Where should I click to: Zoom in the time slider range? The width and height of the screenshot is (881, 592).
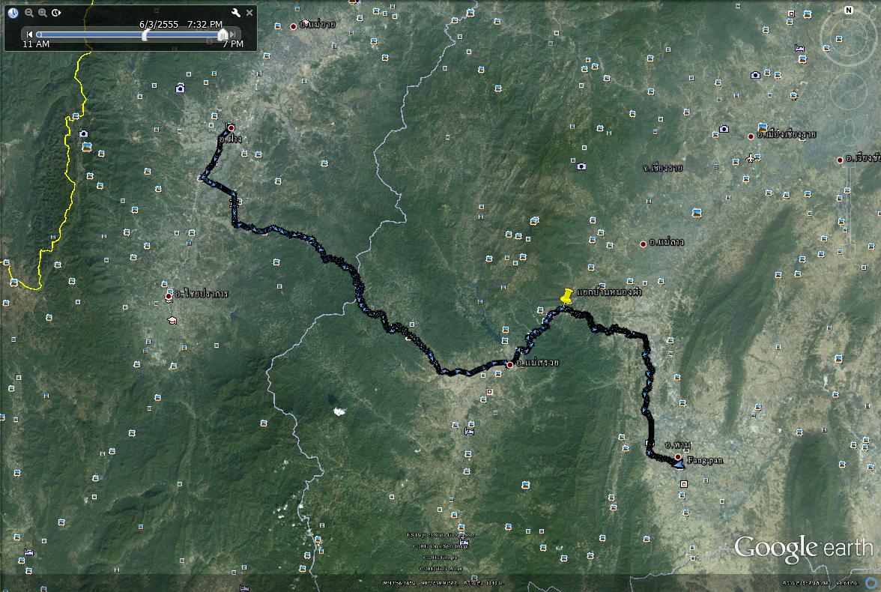point(43,13)
